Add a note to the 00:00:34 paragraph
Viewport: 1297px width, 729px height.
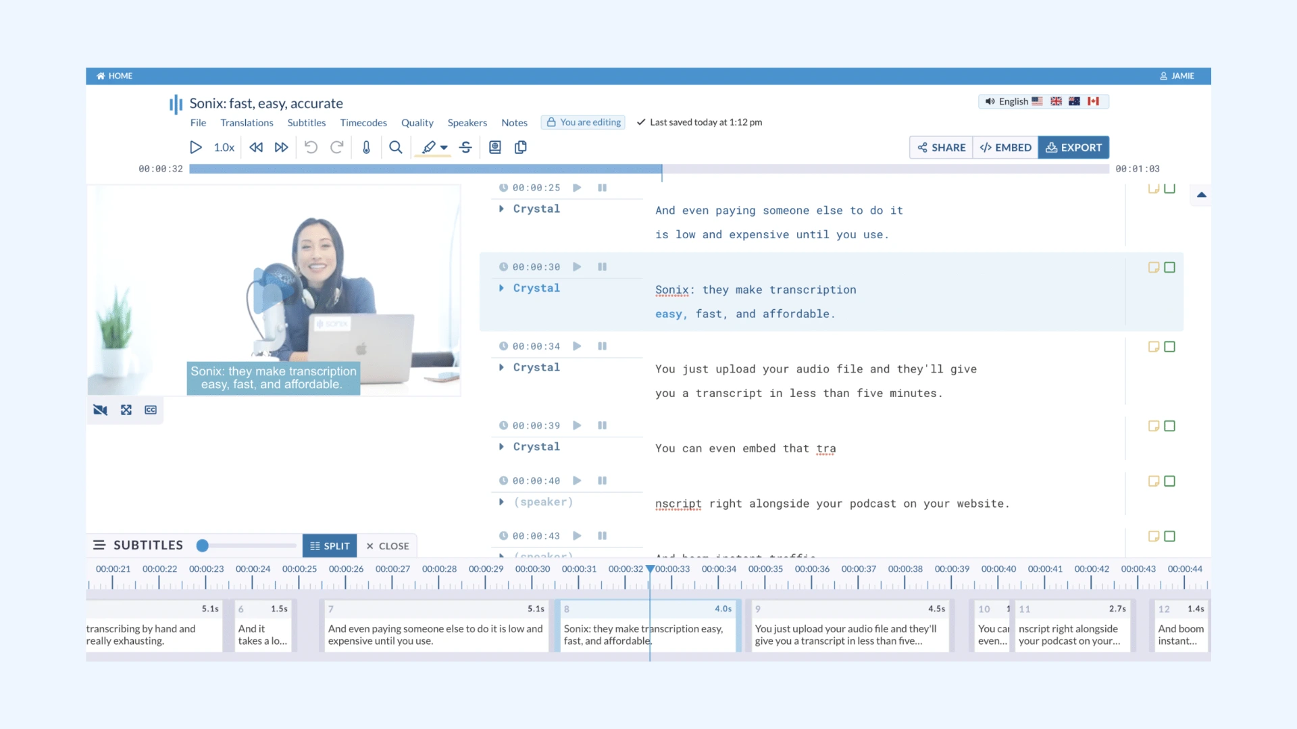(x=1154, y=347)
